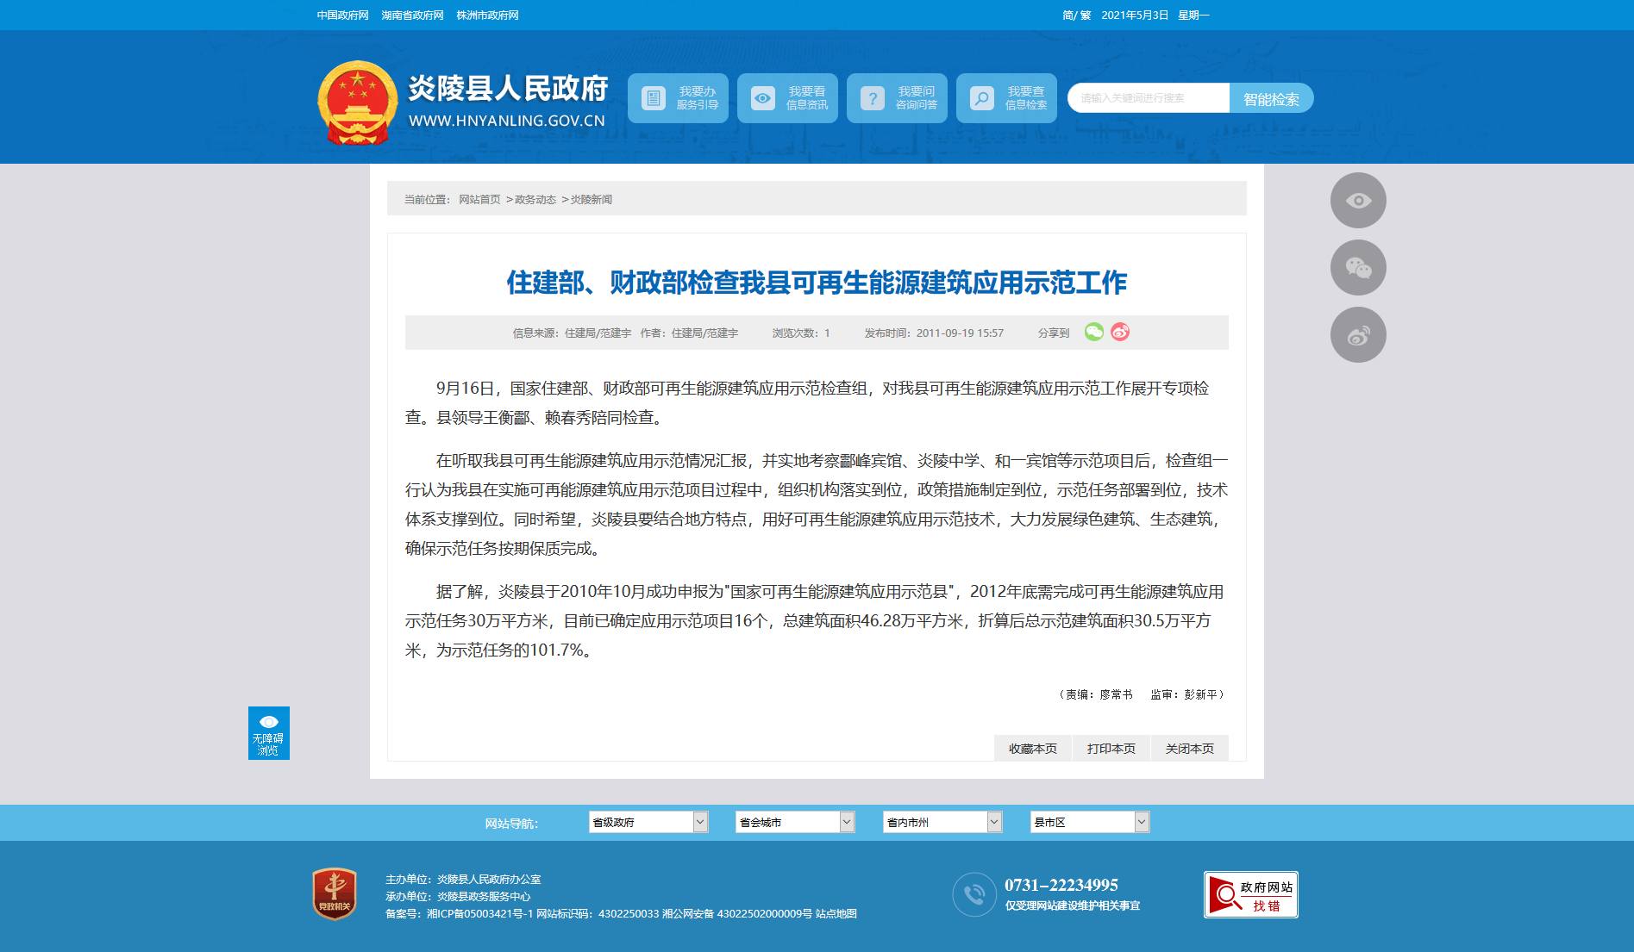Click the gray eye icon in right sidebar
Image resolution: width=1634 pixels, height=952 pixels.
[x=1358, y=201]
